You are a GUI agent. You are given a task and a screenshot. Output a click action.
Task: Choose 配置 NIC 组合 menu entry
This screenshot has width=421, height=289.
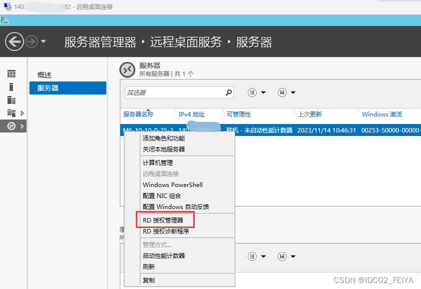click(162, 195)
